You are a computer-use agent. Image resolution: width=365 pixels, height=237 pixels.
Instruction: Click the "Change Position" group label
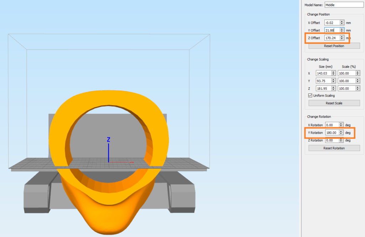tap(318, 15)
